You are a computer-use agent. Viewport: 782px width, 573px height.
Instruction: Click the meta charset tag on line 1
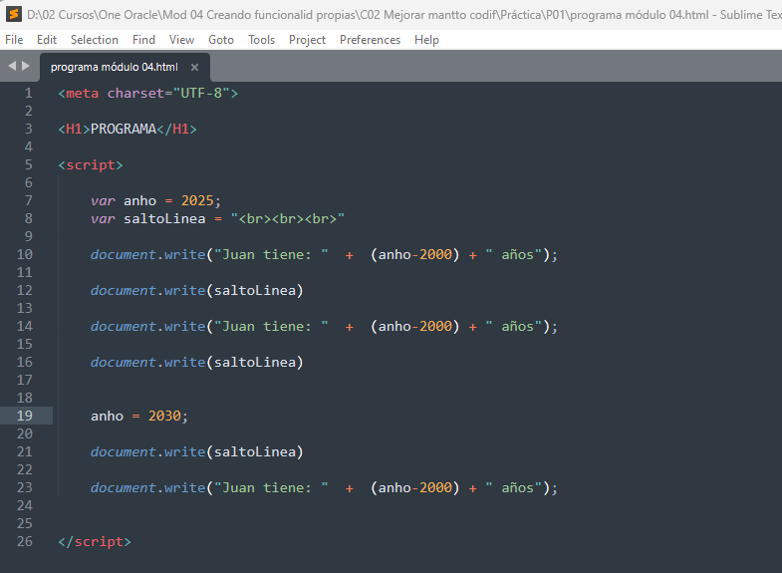pyautogui.click(x=148, y=94)
